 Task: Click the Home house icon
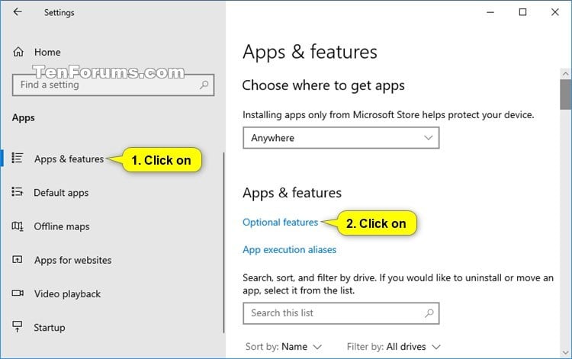coord(18,52)
